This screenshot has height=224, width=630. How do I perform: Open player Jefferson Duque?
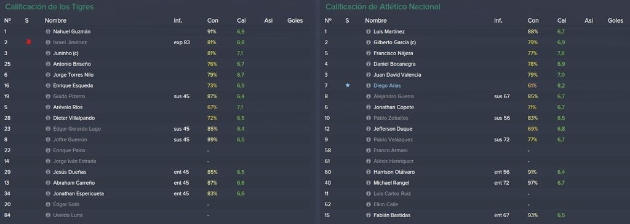(393, 129)
